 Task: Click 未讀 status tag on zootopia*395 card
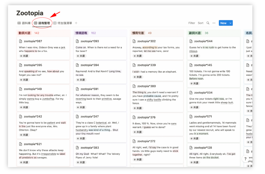click(24, 80)
